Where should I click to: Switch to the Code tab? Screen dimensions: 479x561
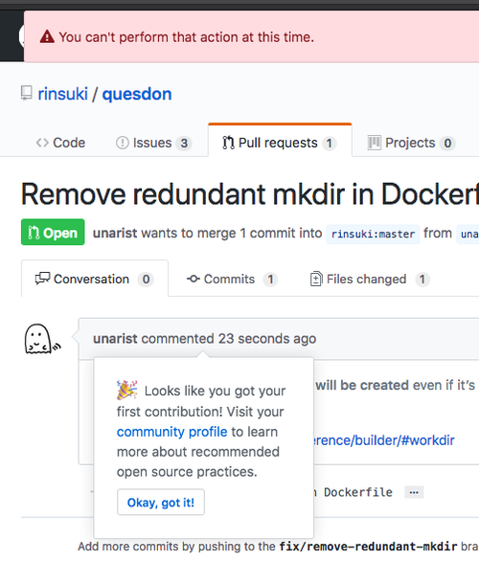pyautogui.click(x=60, y=143)
